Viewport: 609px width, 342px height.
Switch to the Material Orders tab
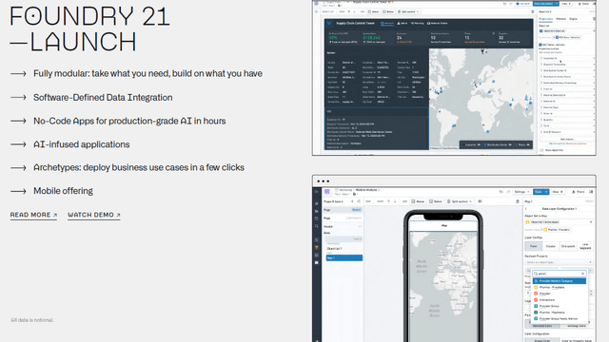pos(438,23)
